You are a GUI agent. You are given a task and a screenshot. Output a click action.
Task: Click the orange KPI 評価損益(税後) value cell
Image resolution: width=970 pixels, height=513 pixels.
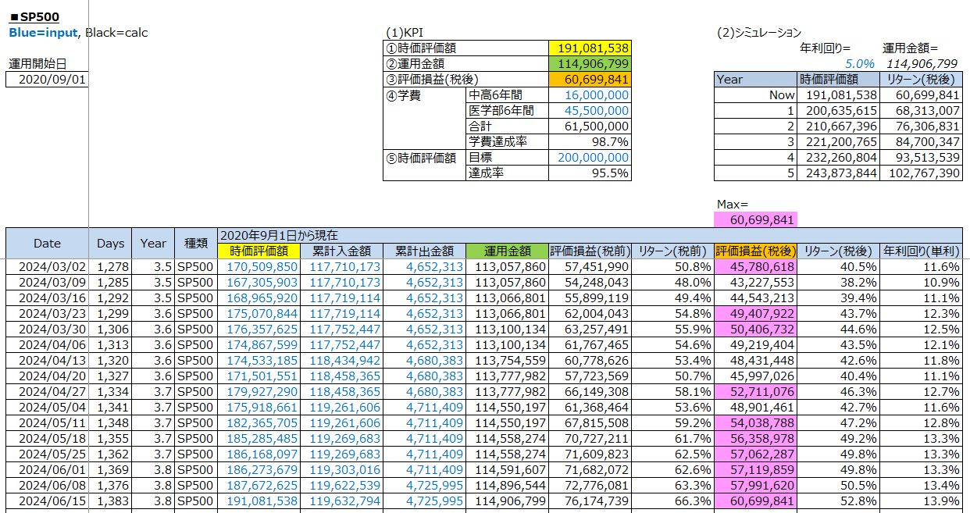click(589, 79)
